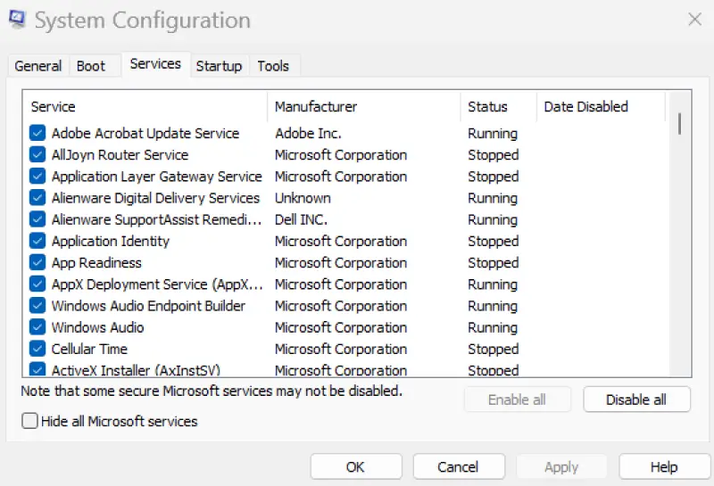Select the Services tab
Image resolution: width=714 pixels, height=486 pixels.
tap(155, 64)
